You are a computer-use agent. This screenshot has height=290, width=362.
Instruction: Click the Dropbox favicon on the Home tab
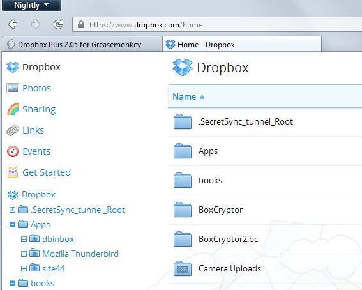click(x=170, y=44)
